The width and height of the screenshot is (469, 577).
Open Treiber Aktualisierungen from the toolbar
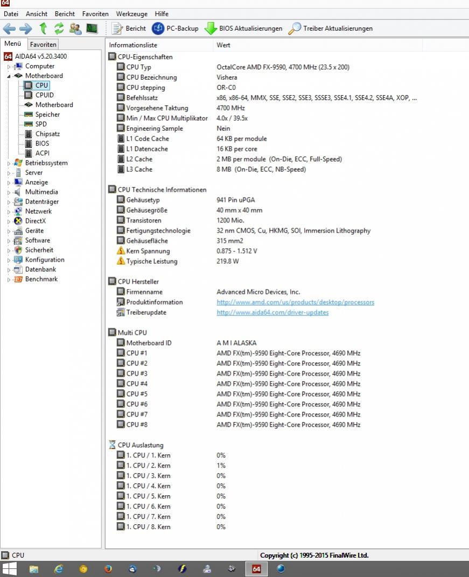[331, 29]
